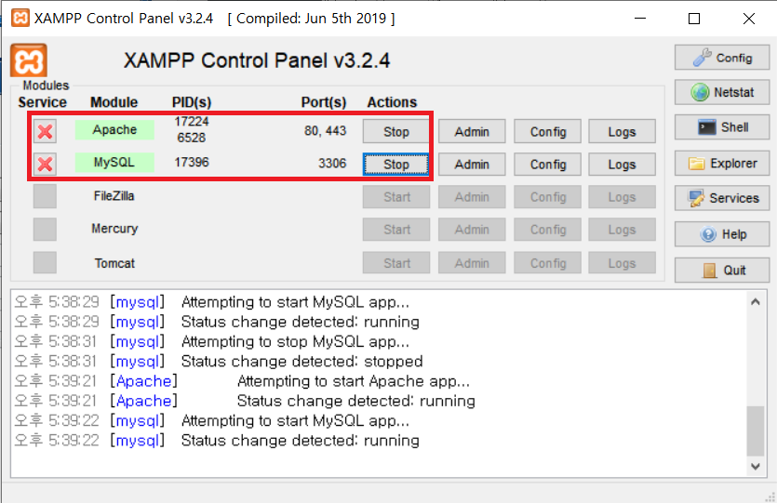Image resolution: width=777 pixels, height=503 pixels.
Task: Open the Config button with wrench icon
Action: pos(722,58)
